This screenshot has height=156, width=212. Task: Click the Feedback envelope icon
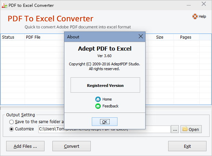pos(98,106)
